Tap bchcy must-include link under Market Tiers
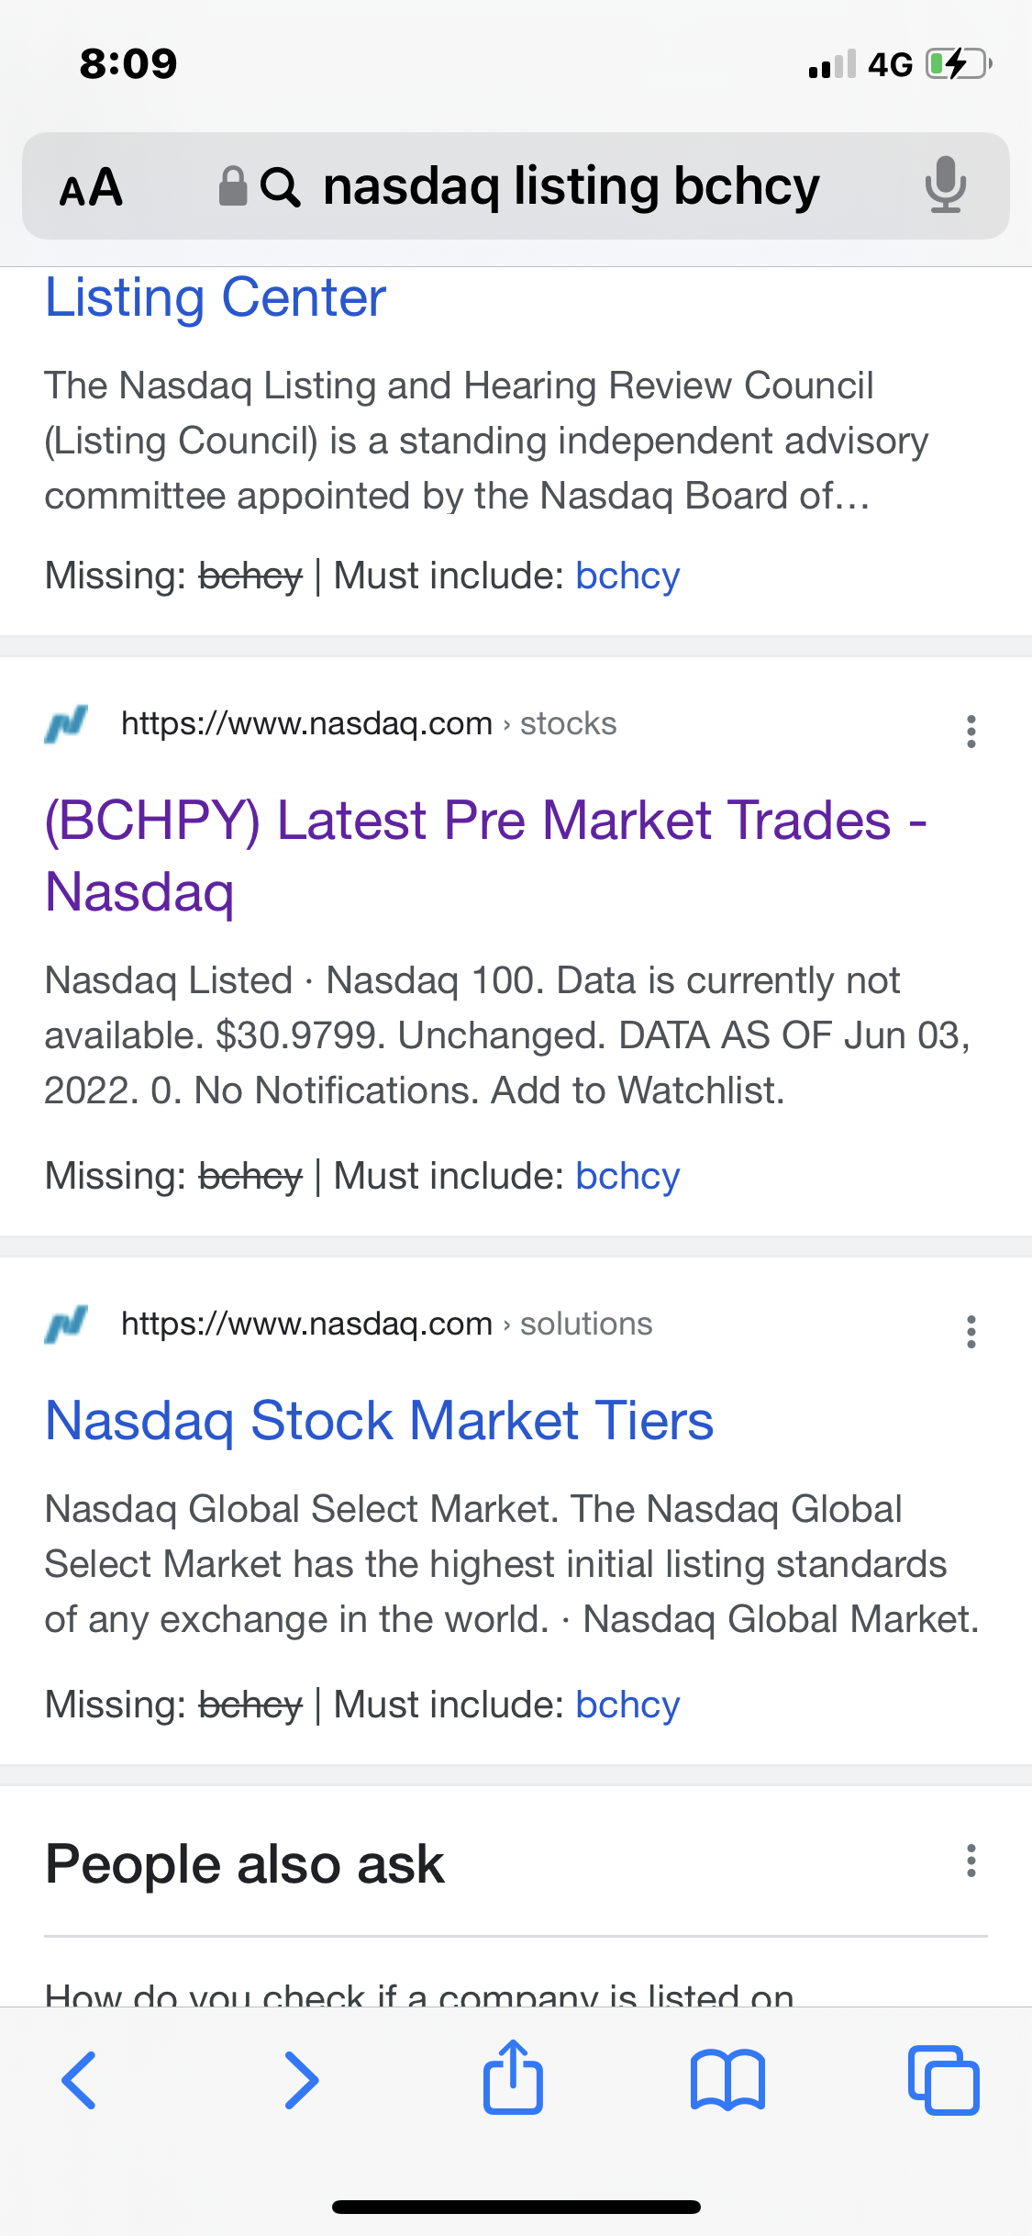This screenshot has width=1032, height=2236. click(627, 1705)
